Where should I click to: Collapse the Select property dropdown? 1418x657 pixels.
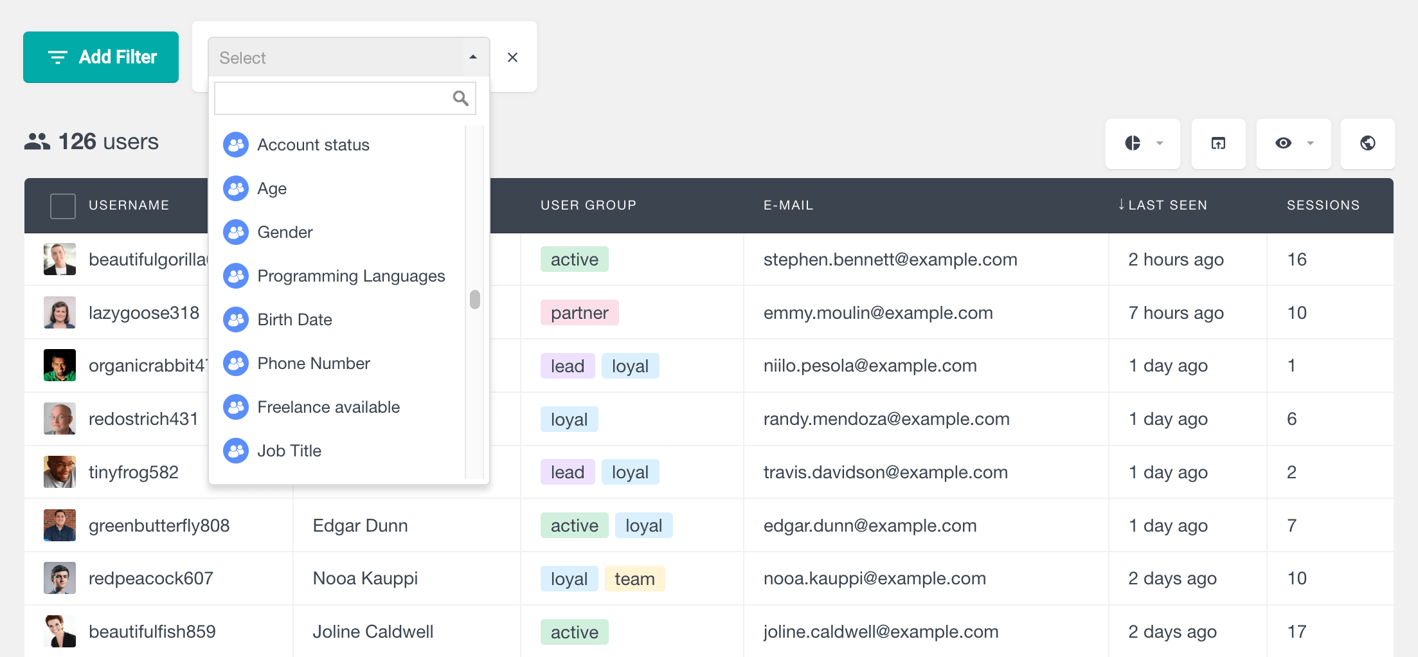473,57
